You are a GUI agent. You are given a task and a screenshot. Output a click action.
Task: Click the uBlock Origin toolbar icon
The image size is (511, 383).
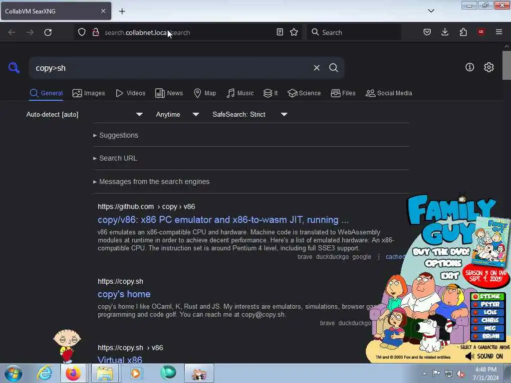click(481, 32)
